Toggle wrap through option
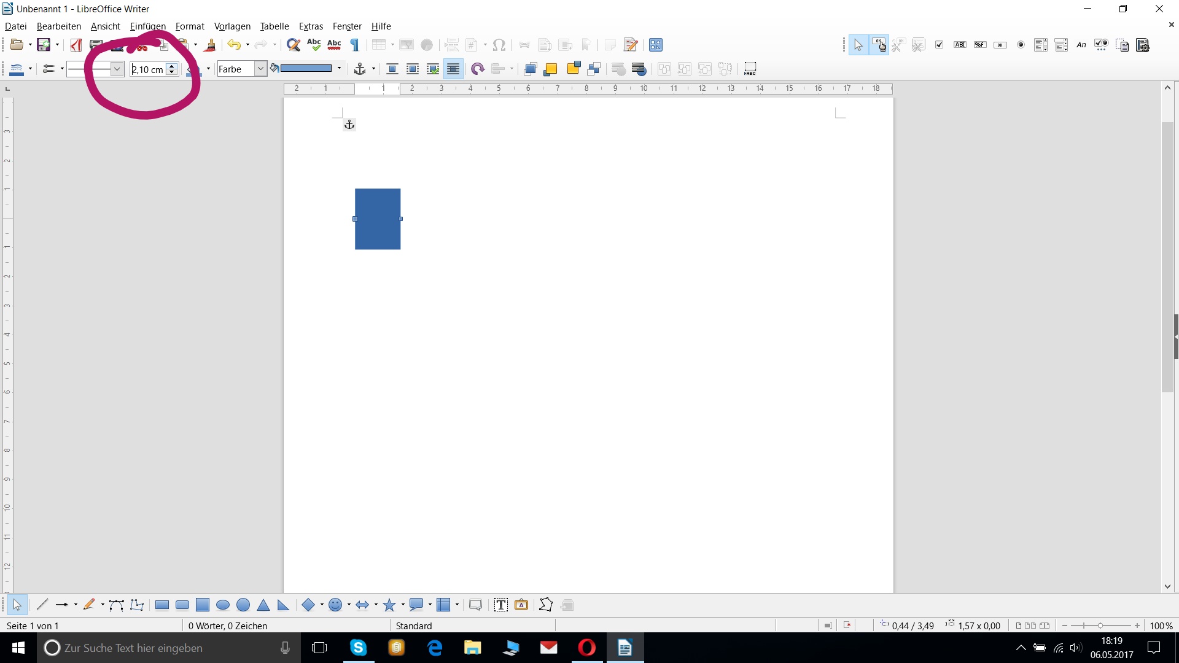The image size is (1179, 663). click(453, 69)
